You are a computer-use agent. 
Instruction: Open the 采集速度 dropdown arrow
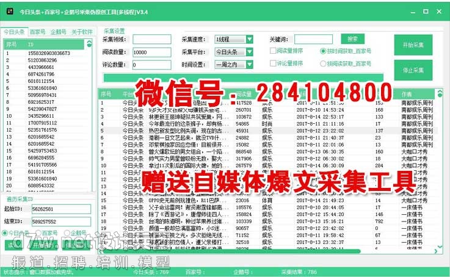click(249, 39)
